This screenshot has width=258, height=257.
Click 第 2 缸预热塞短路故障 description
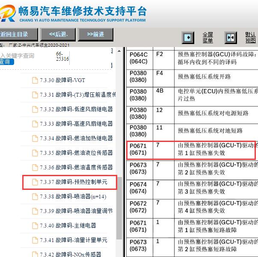point(207,249)
